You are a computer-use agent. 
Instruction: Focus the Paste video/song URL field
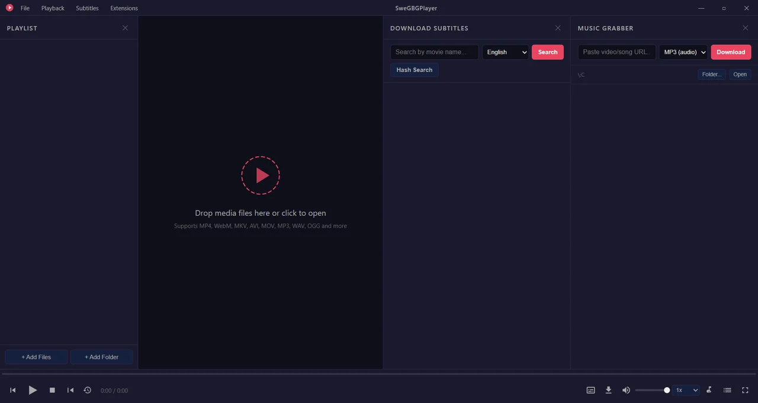(x=617, y=52)
